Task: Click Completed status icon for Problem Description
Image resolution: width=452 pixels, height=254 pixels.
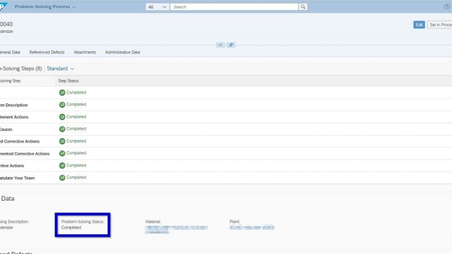Action: tap(62, 105)
